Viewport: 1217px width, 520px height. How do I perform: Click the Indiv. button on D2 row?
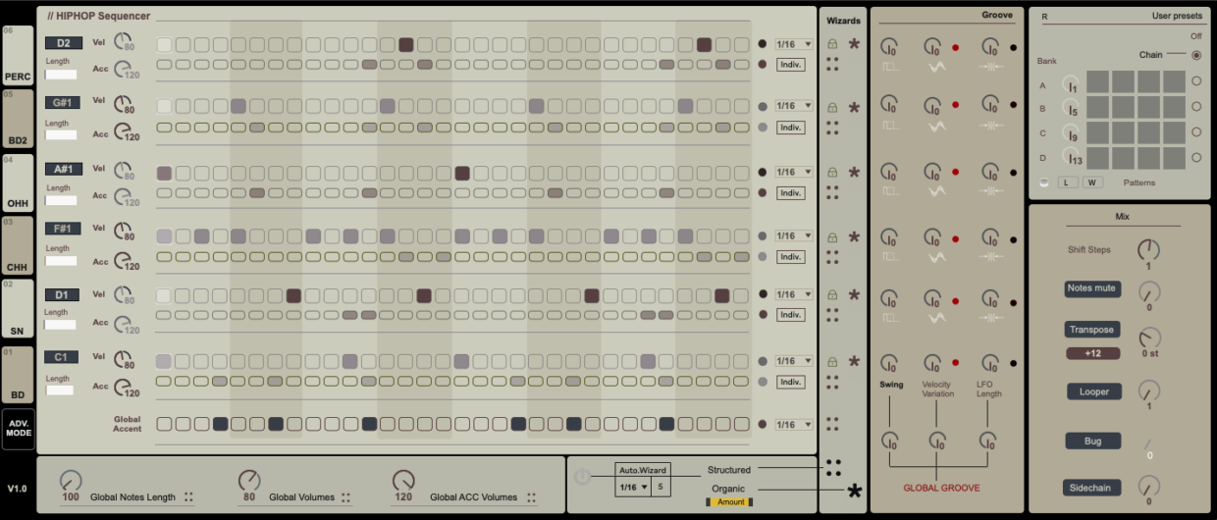(x=791, y=65)
